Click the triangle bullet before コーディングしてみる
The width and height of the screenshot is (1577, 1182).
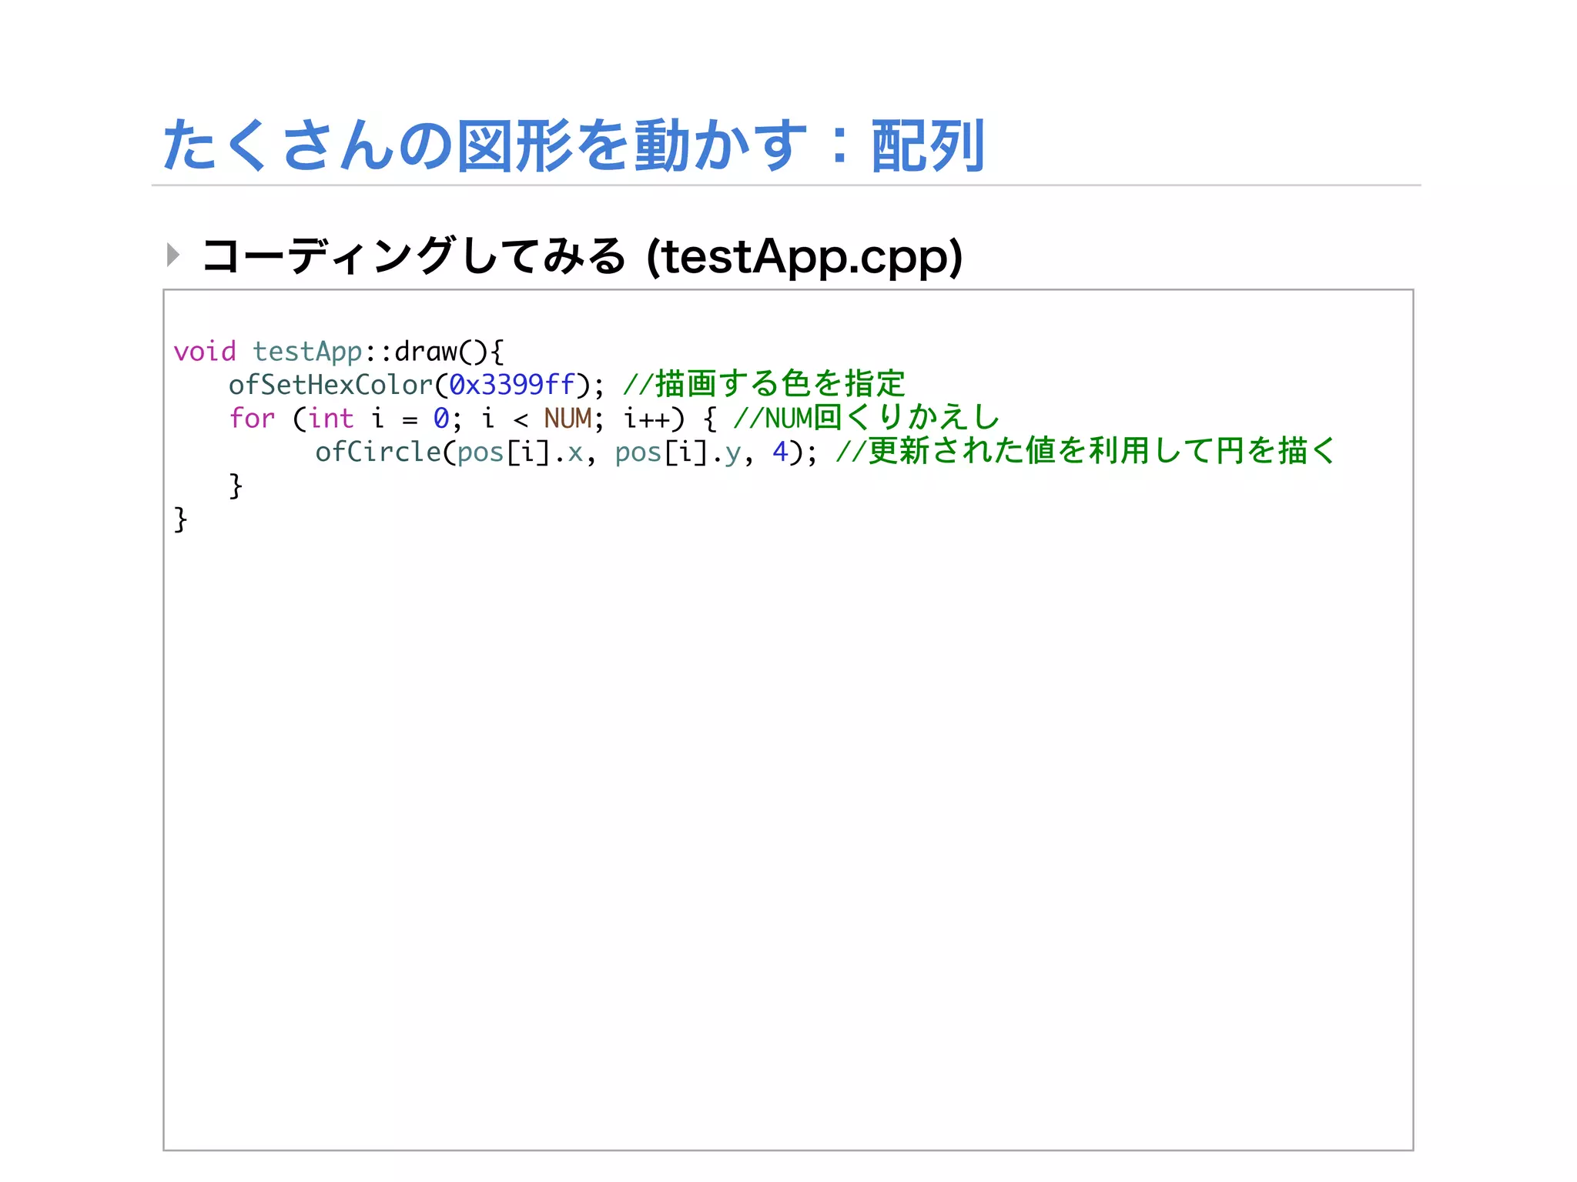coord(173,255)
